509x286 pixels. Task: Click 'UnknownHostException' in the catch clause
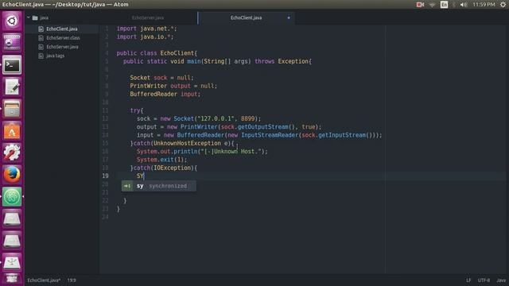(187, 143)
